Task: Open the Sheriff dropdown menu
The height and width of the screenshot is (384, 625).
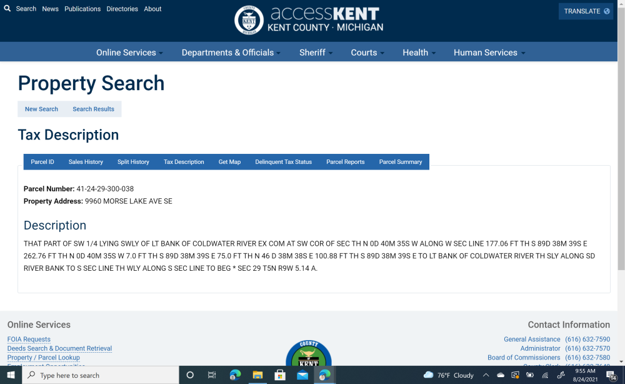Action: 316,53
